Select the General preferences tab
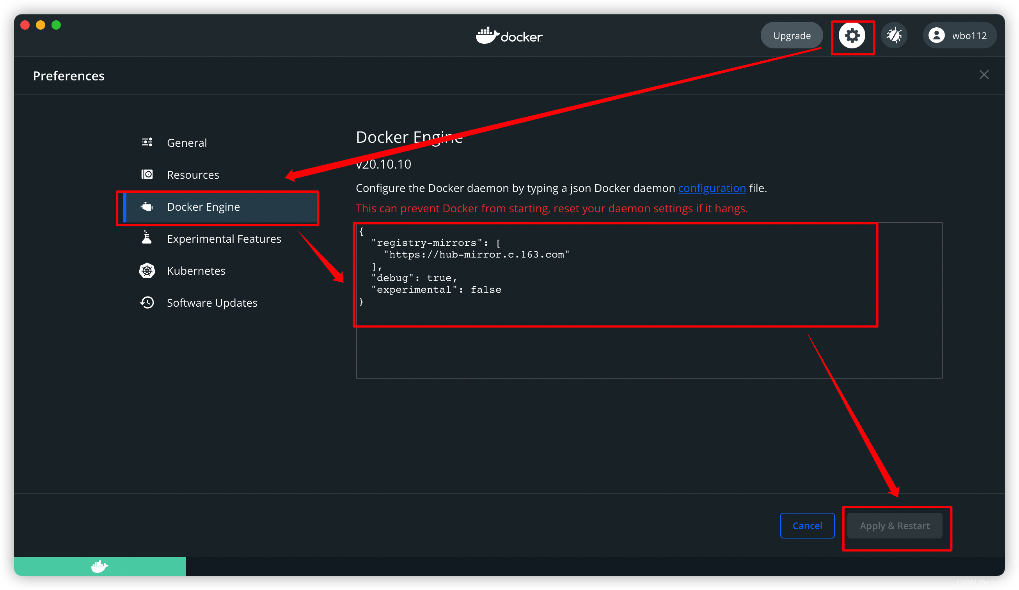 tap(221, 142)
